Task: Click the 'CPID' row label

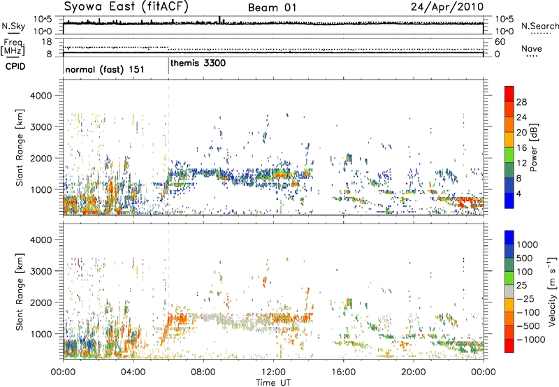Action: pos(15,66)
